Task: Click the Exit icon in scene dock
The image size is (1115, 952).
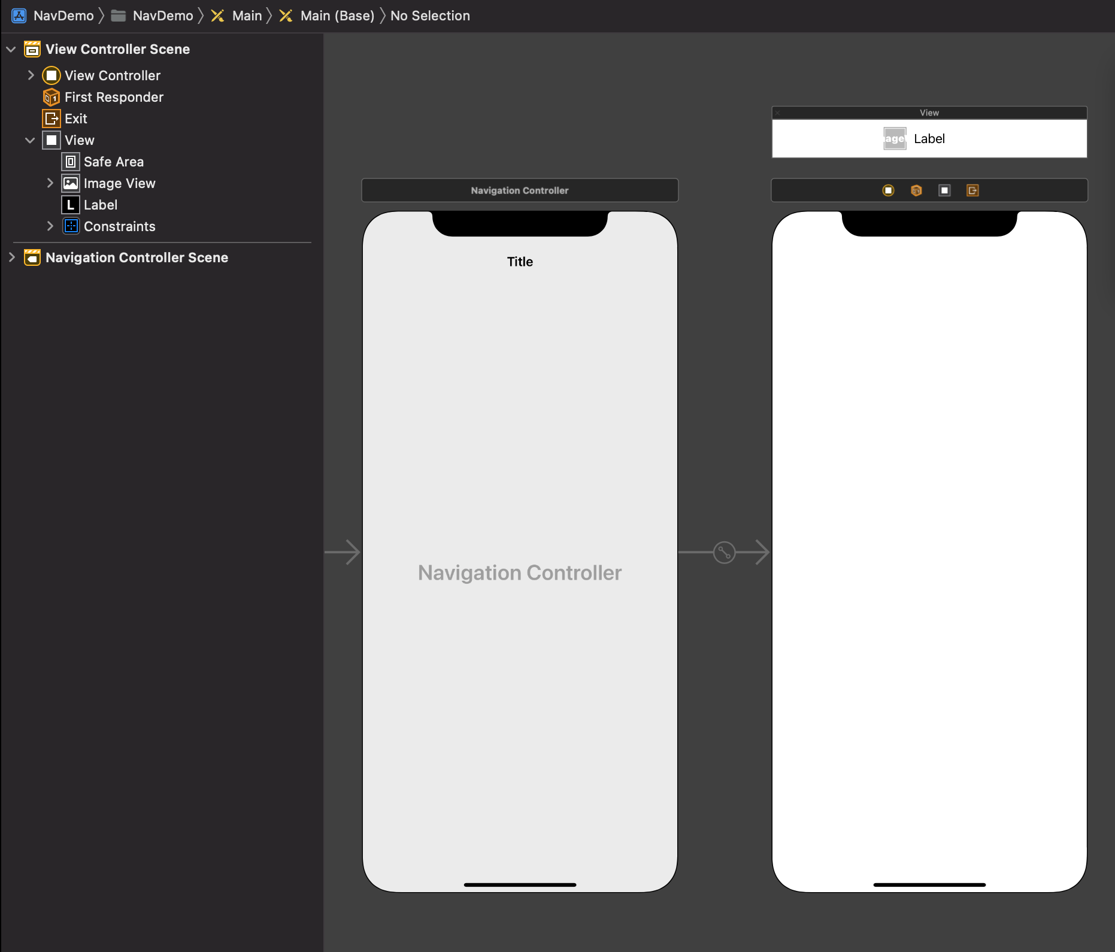Action: [x=972, y=190]
